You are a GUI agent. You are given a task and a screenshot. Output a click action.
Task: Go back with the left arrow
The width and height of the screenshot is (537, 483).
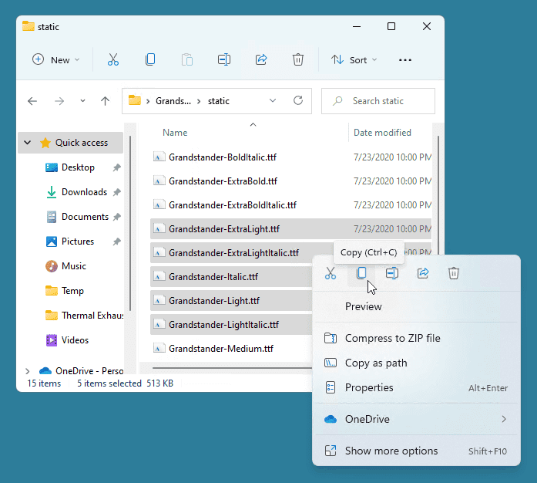coord(32,101)
